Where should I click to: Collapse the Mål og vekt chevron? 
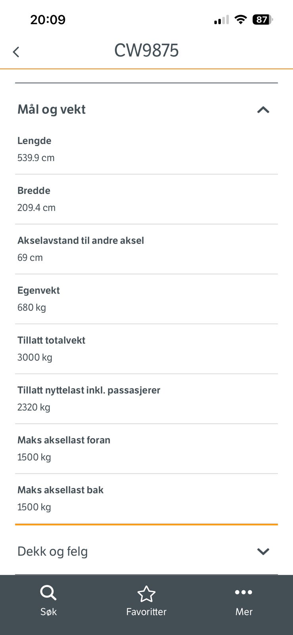(x=263, y=110)
